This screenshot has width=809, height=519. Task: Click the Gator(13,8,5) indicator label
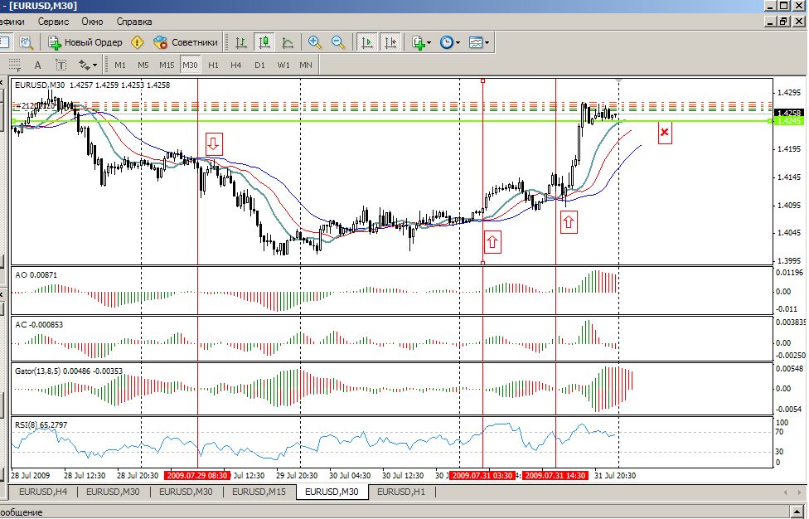tap(69, 371)
